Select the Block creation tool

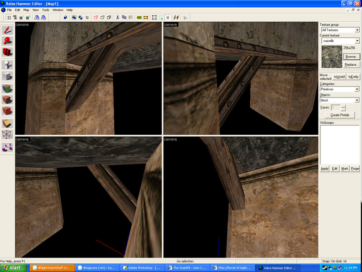tap(8, 76)
